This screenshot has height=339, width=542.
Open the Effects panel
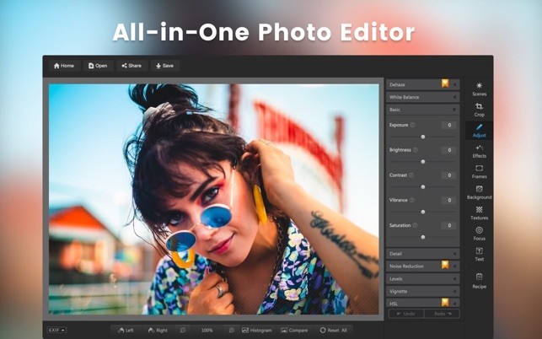pyautogui.click(x=479, y=151)
